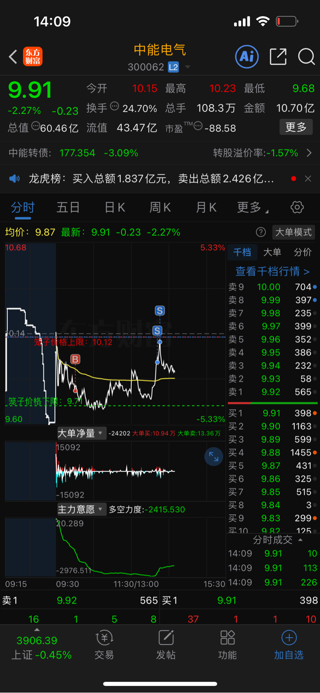
Task: Tap the iOS home indicator bar
Action: (x=160, y=684)
